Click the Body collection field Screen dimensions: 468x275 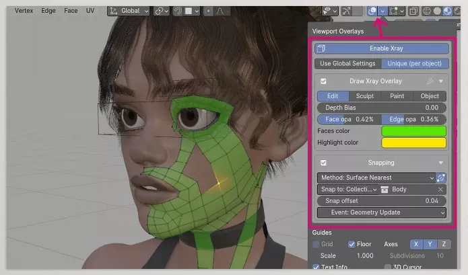pyautogui.click(x=413, y=190)
